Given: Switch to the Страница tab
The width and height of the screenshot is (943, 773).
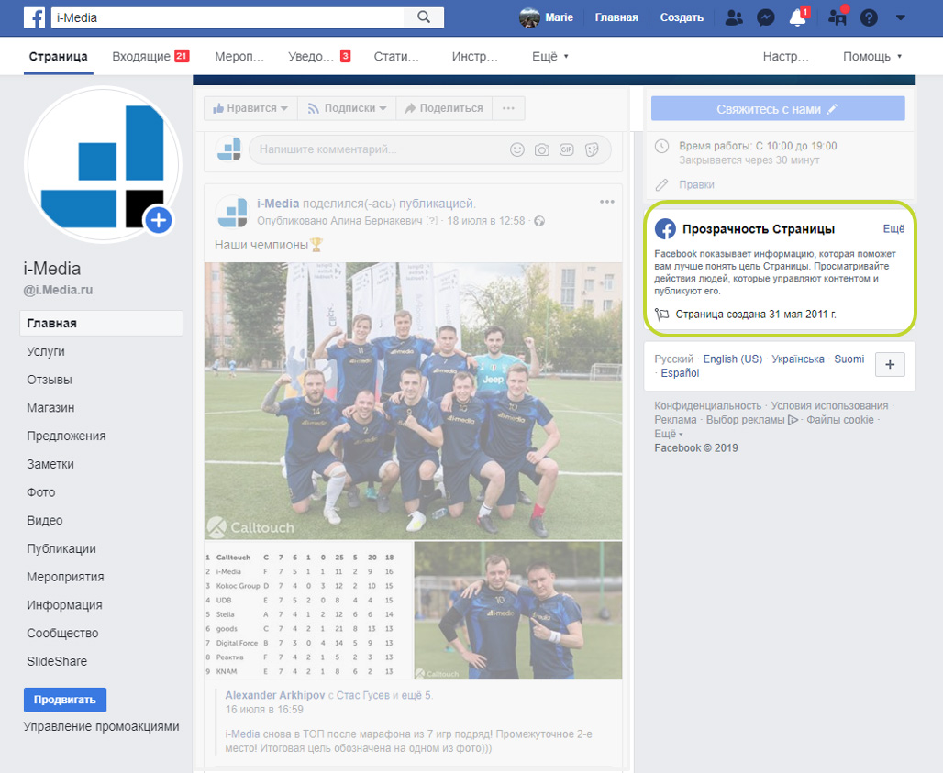Looking at the screenshot, I should tap(59, 57).
